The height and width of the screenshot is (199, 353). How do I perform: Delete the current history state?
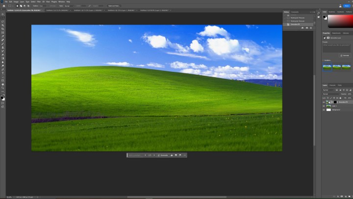point(311,28)
